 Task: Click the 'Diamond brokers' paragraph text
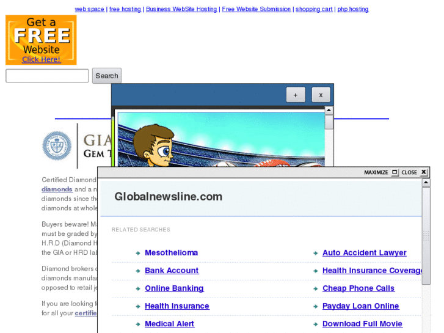point(70,278)
